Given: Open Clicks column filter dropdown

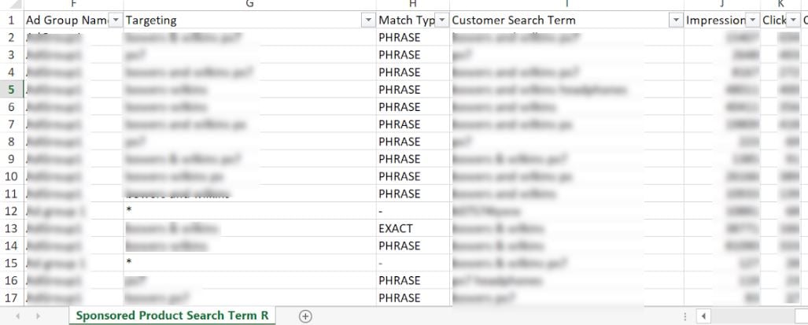Looking at the screenshot, I should [x=793, y=20].
